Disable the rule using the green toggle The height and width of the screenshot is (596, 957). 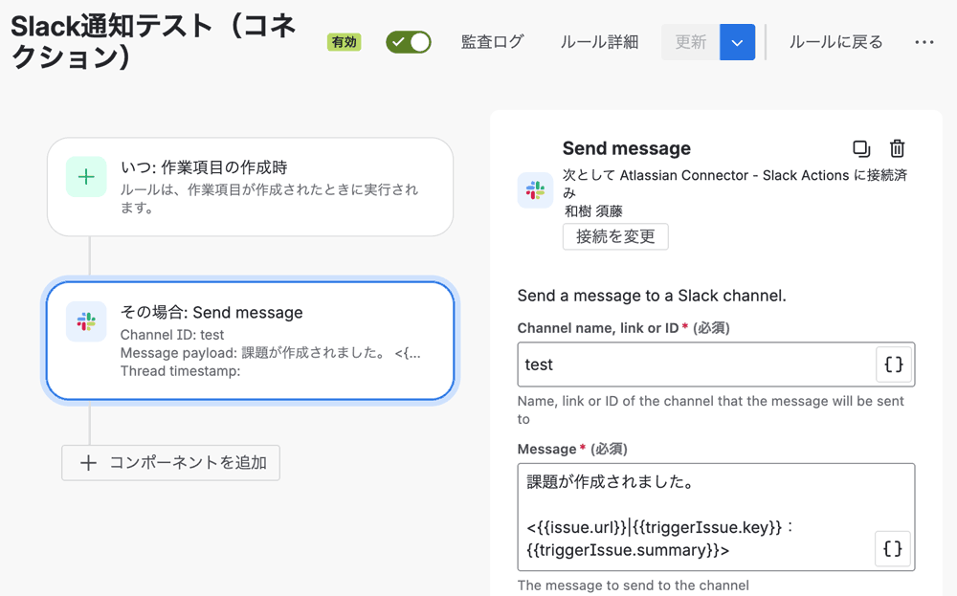(409, 42)
